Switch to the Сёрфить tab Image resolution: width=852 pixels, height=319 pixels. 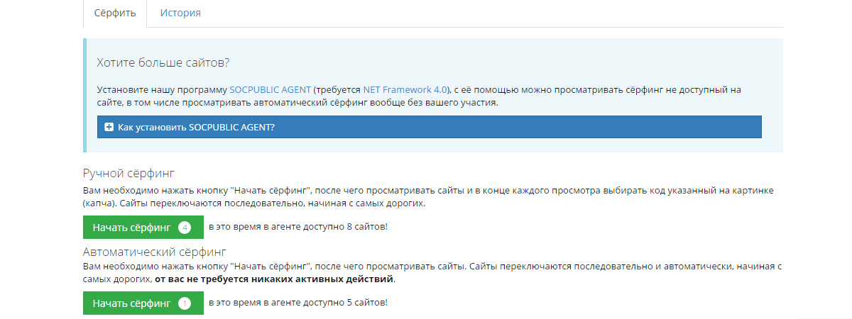point(114,13)
